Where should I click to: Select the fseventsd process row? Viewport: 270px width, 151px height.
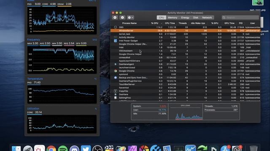pyautogui.click(x=185, y=88)
